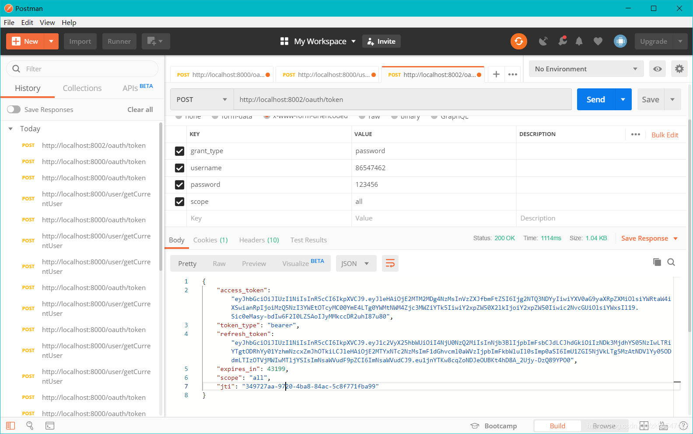693x434 pixels.
Task: Open the Upgrade dropdown arrow
Action: click(x=680, y=41)
